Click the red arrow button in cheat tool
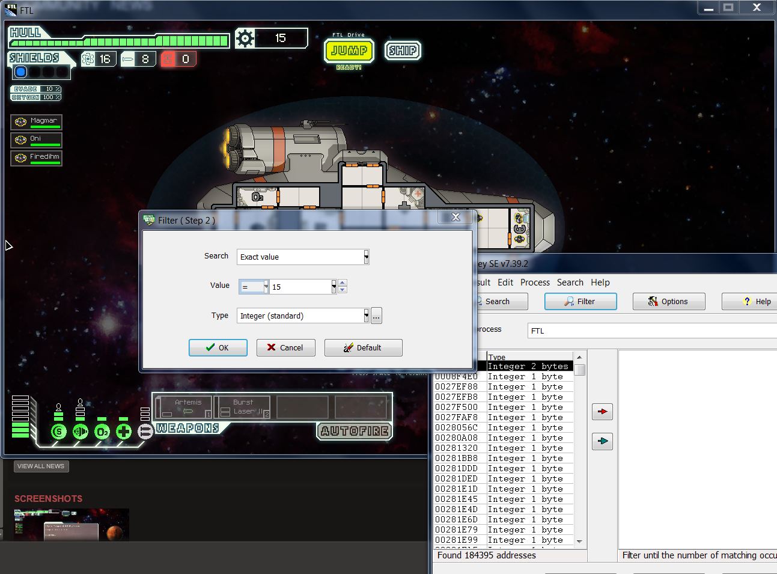Screen dimensions: 777x574 pos(602,412)
